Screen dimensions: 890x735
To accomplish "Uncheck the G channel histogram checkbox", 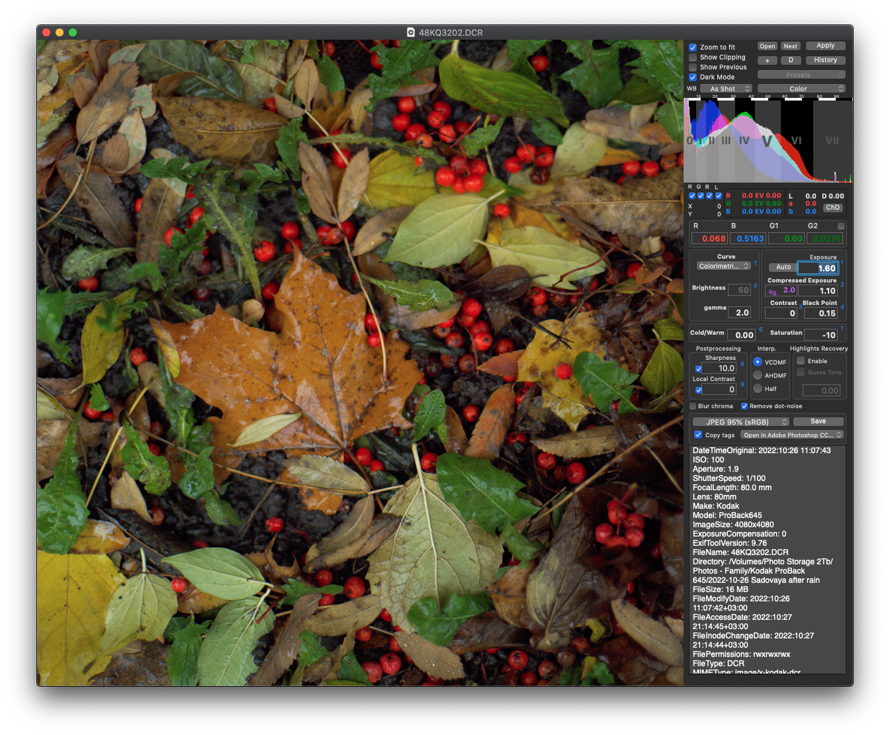I will 701,196.
